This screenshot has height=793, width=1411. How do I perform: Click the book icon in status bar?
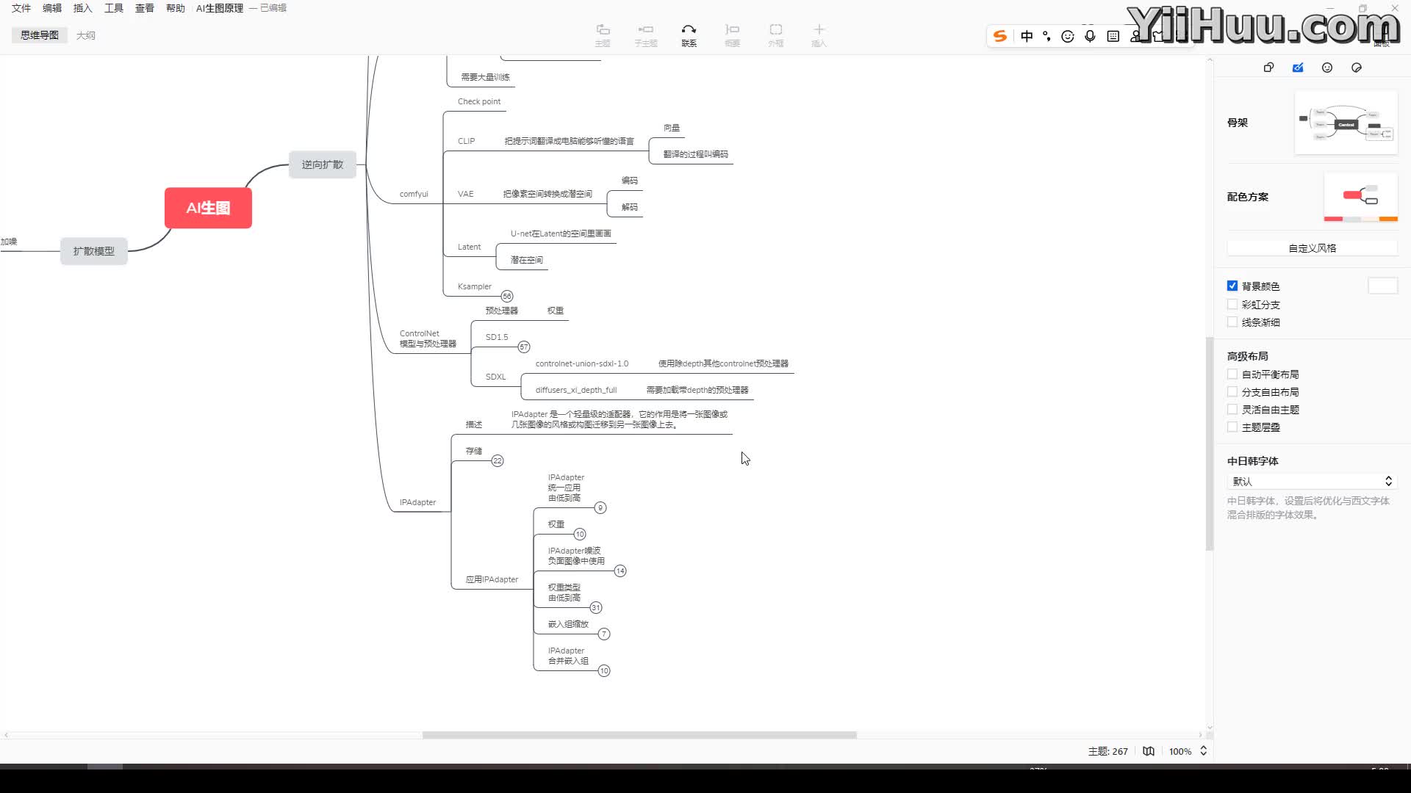point(1149,751)
